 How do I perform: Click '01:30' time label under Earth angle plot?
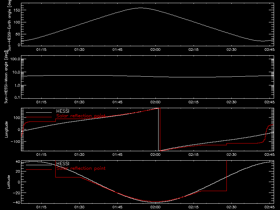coord(79,50)
